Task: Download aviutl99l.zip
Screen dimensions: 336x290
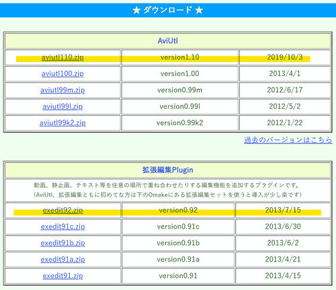Action: coord(62,106)
